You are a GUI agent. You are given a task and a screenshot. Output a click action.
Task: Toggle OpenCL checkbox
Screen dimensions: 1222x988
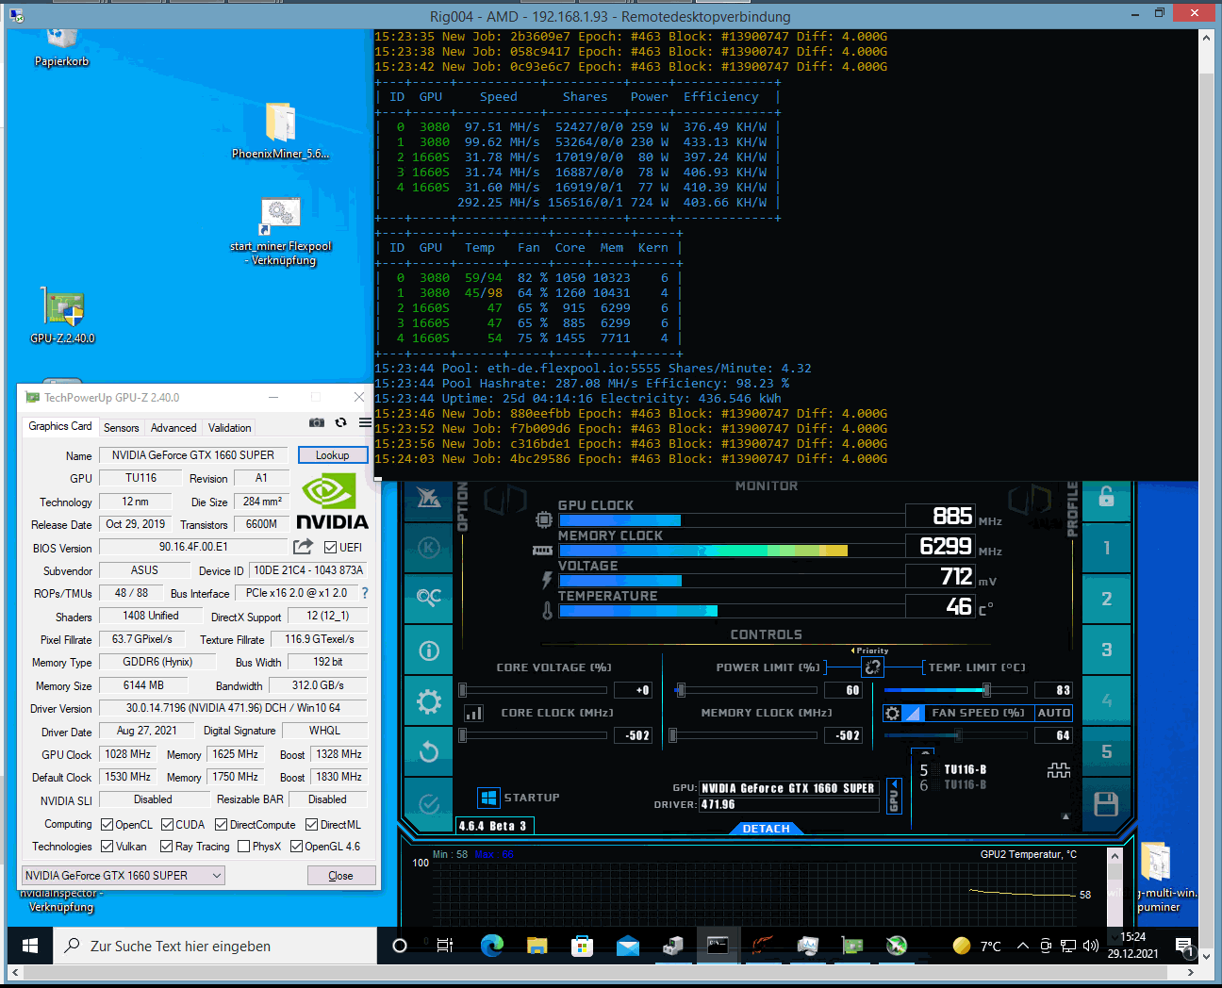[107, 824]
